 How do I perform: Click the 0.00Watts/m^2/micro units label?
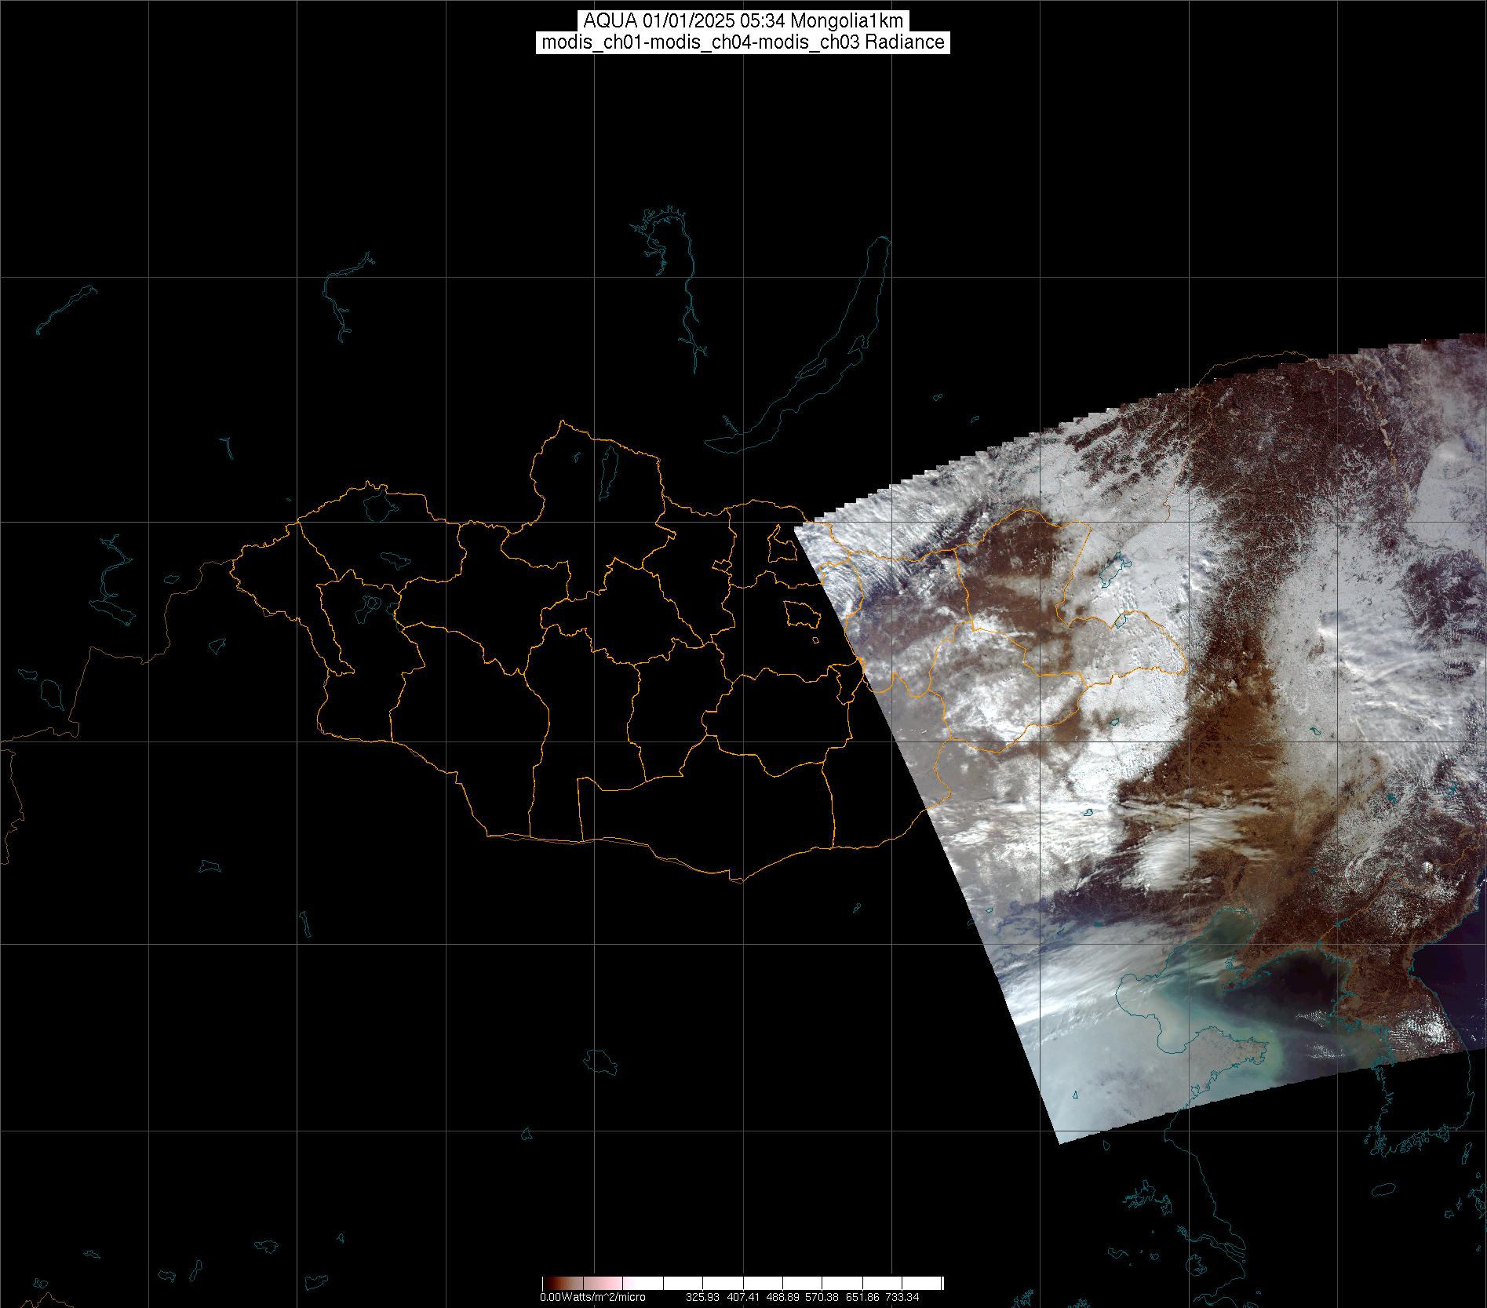[592, 1297]
